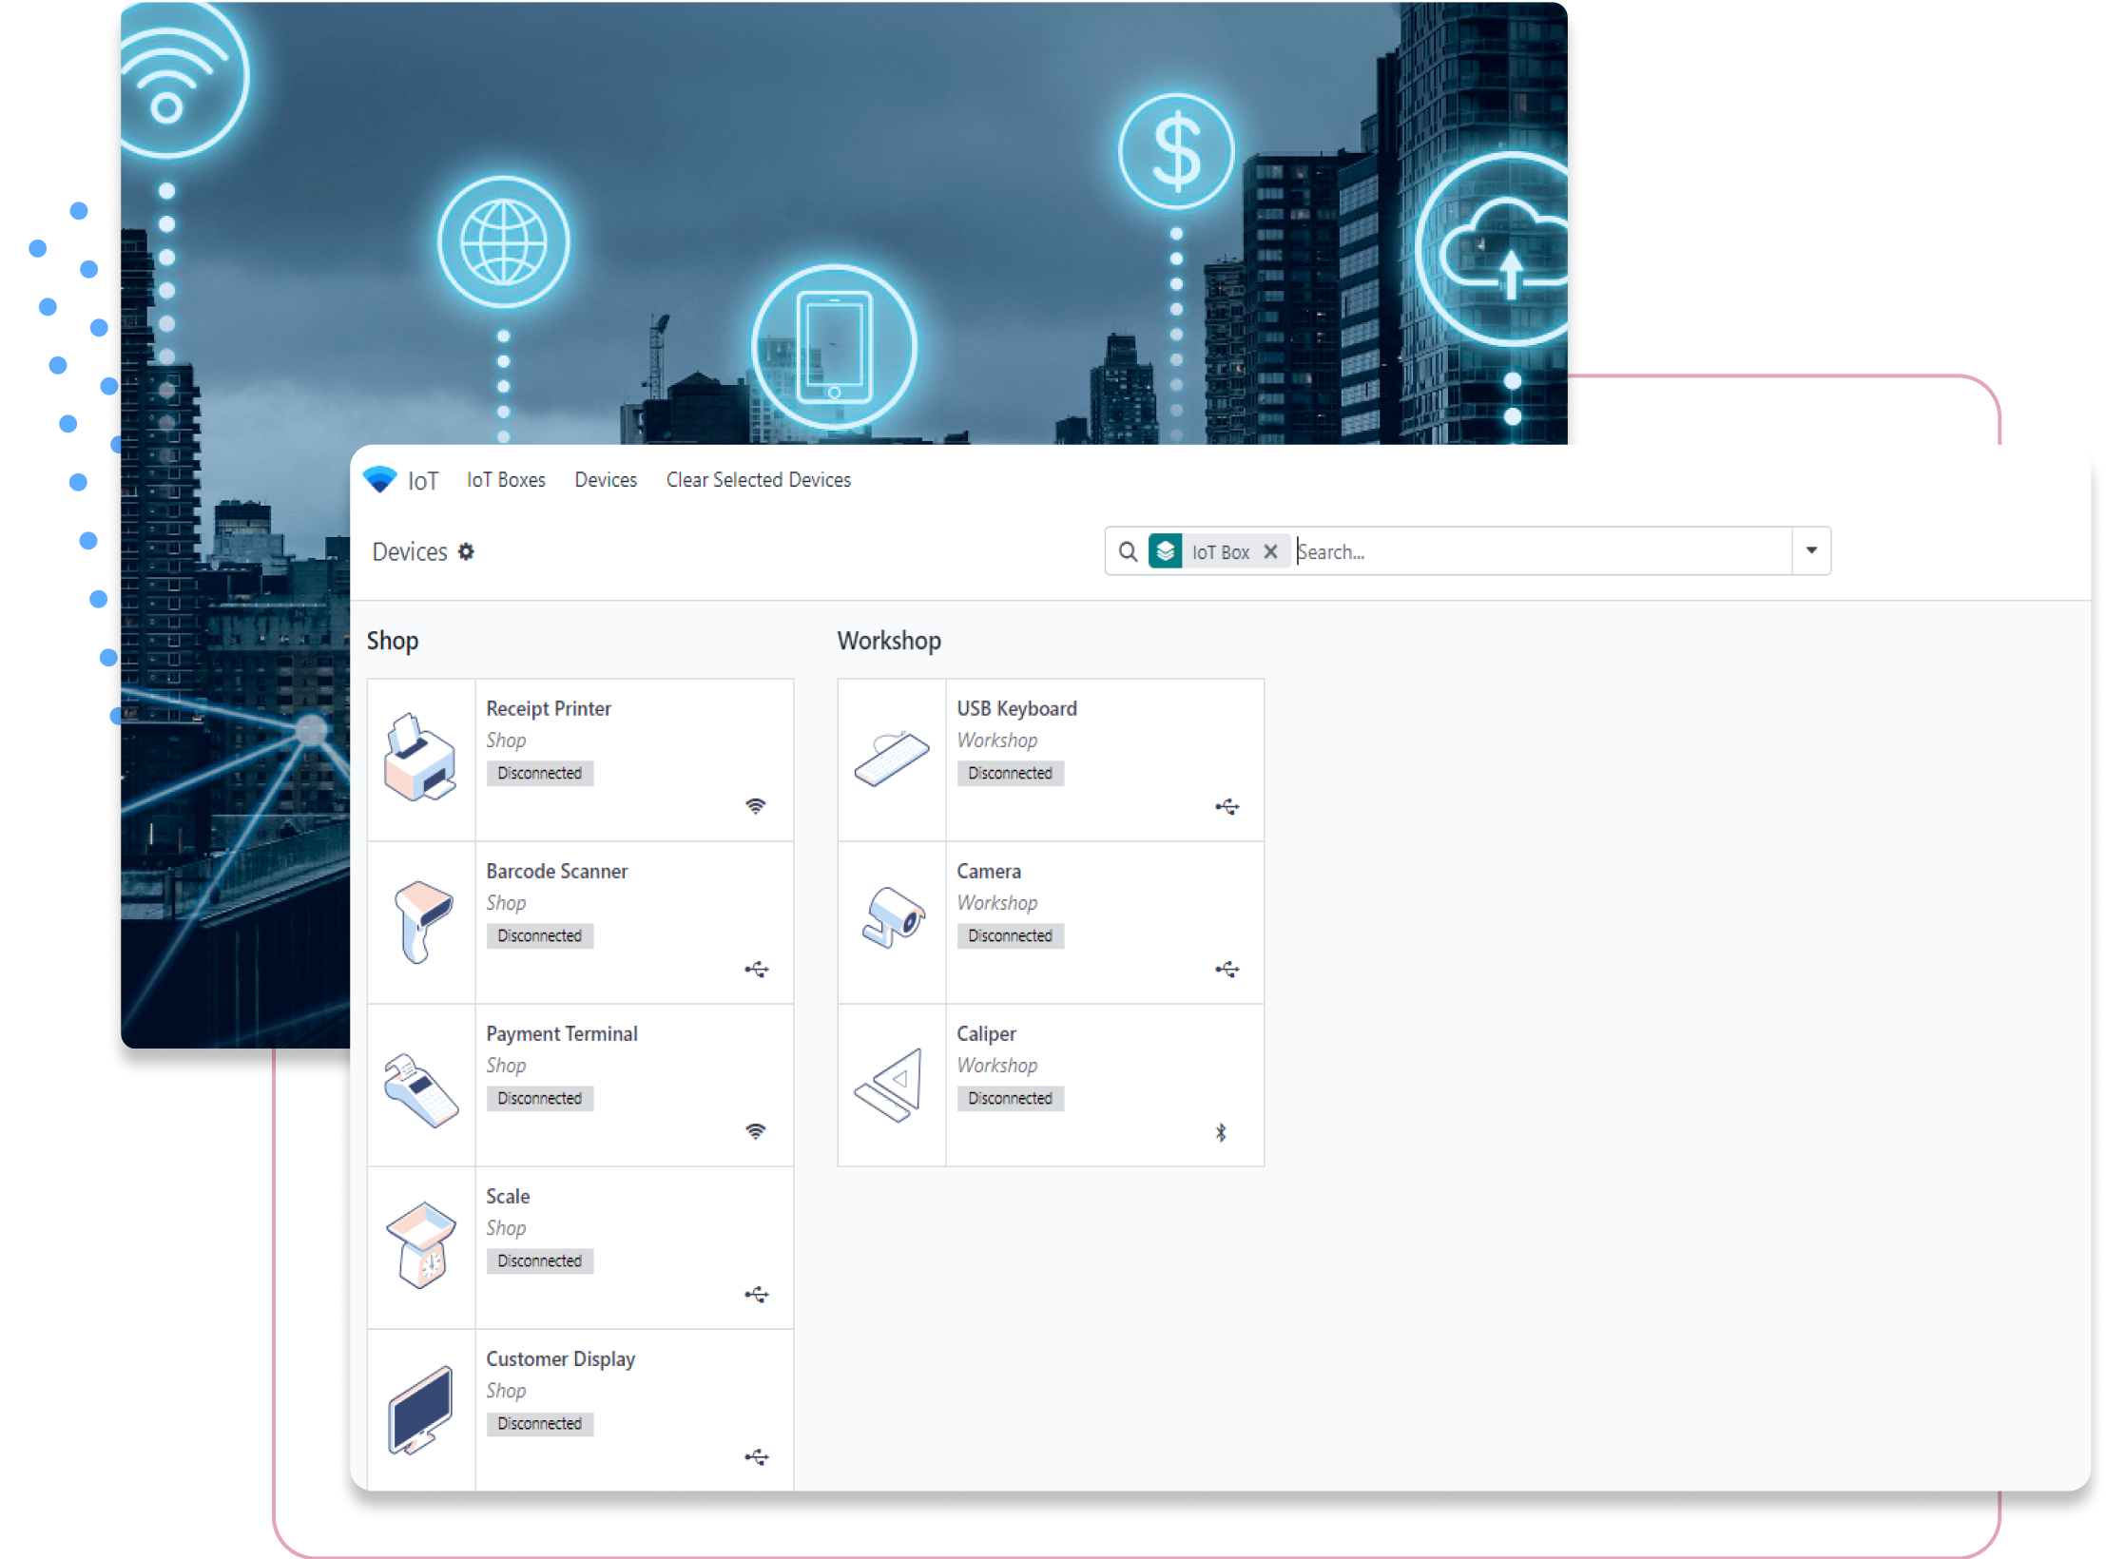Screen dimensions: 2106x1559
Task: Click the Customer Display Disconnected badge
Action: coord(539,1424)
